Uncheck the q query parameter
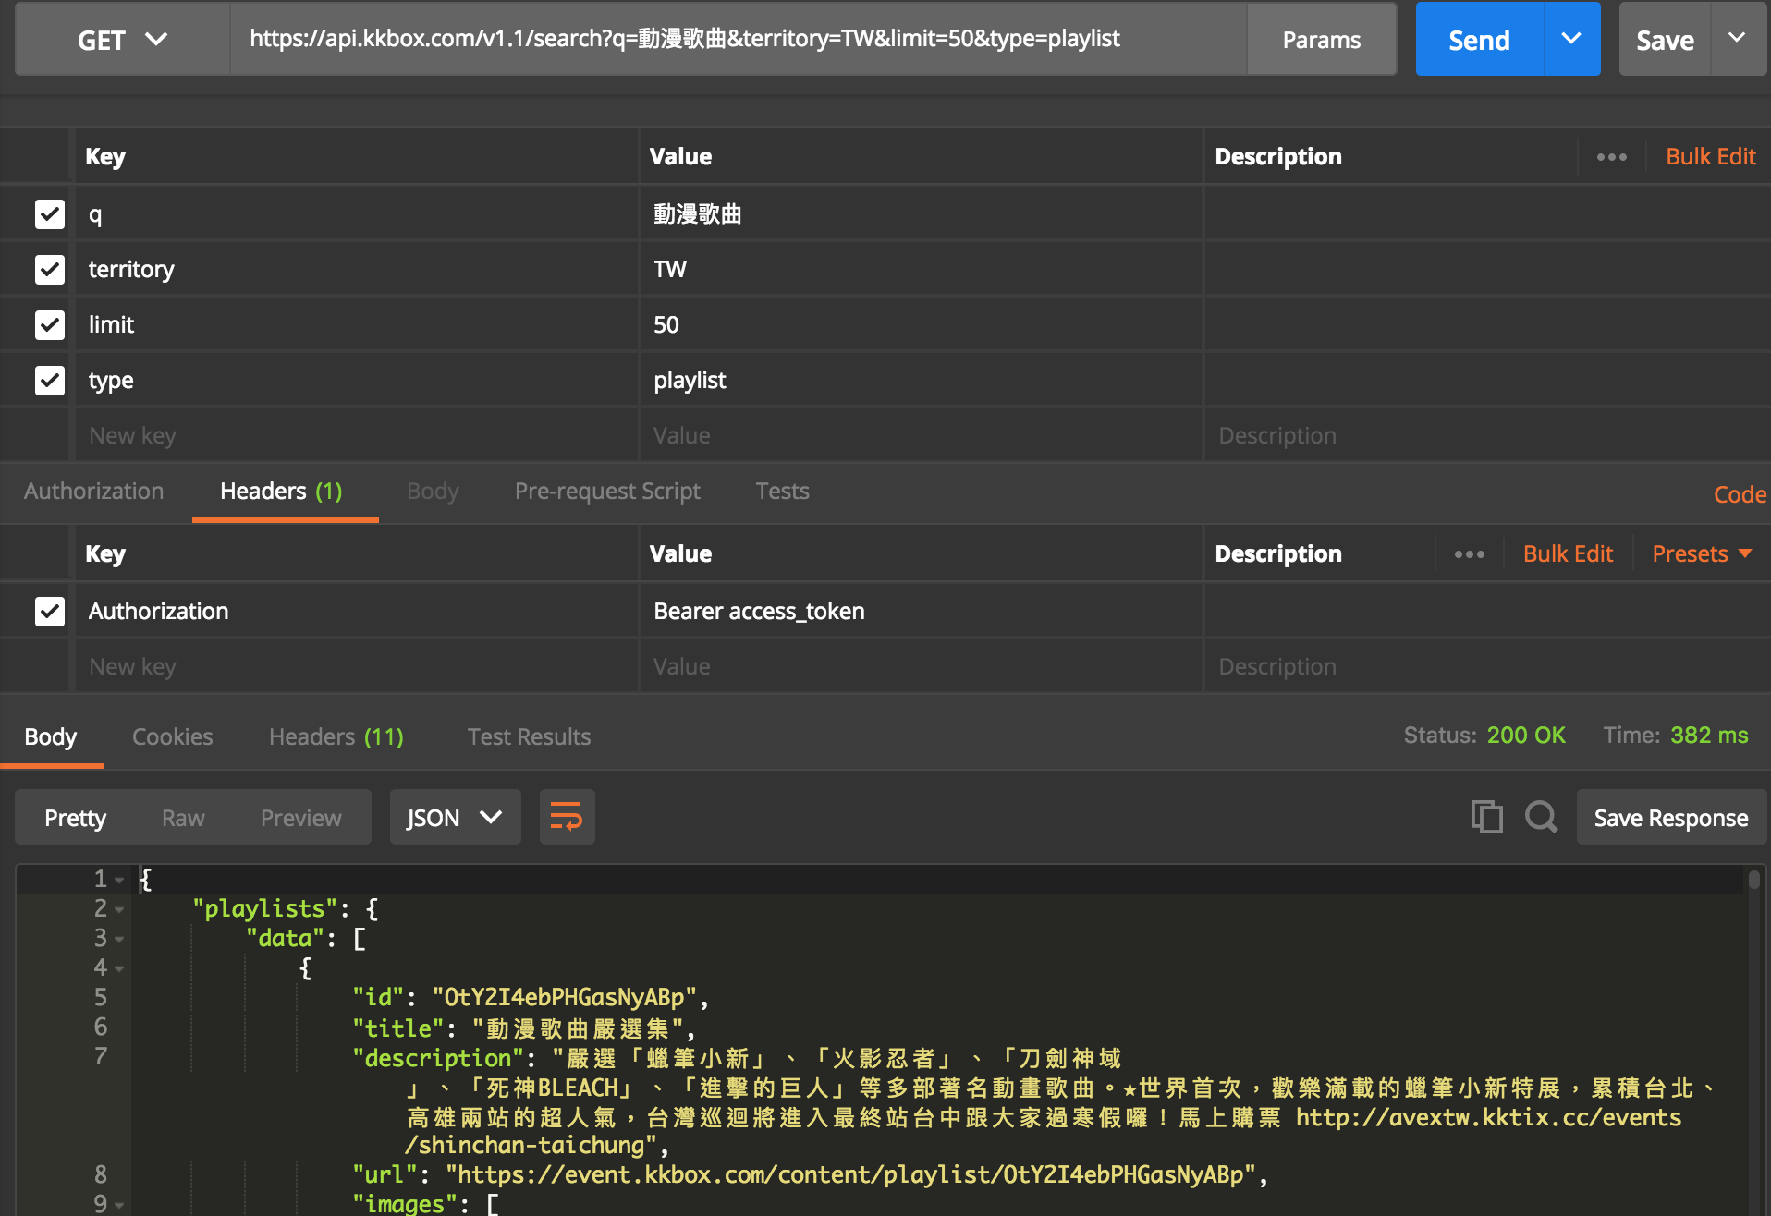Image resolution: width=1771 pixels, height=1216 pixels. click(x=50, y=214)
